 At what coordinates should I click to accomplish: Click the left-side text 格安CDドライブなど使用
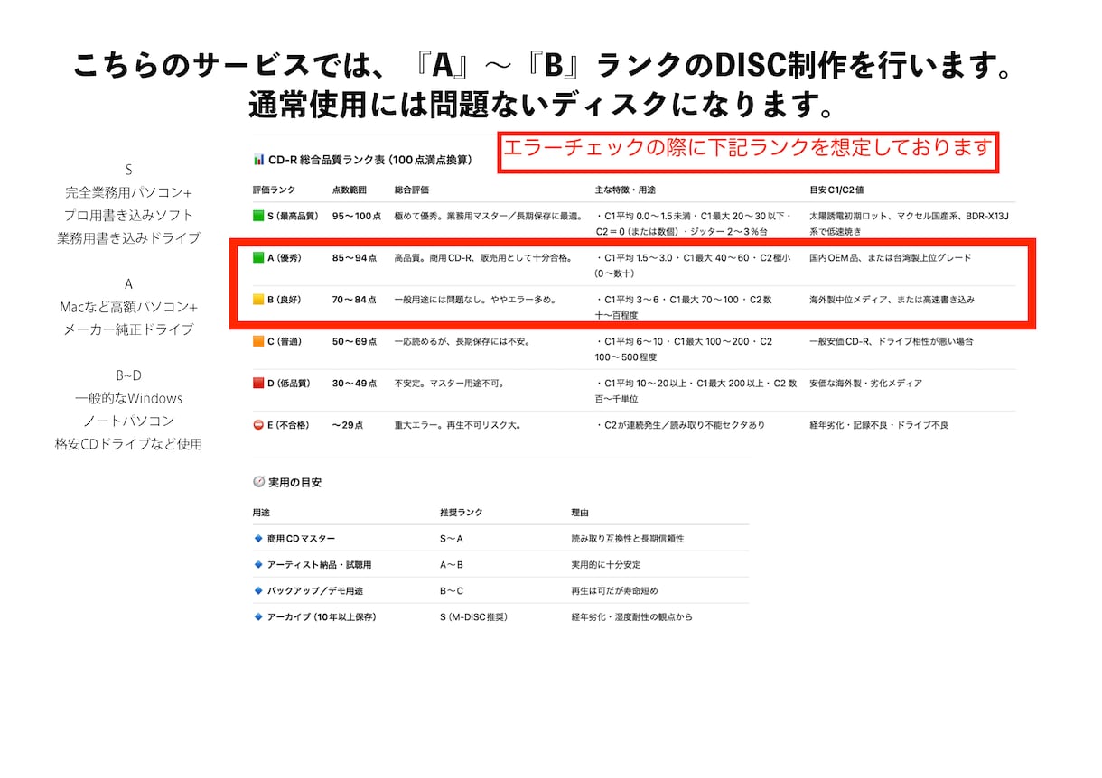coord(128,444)
